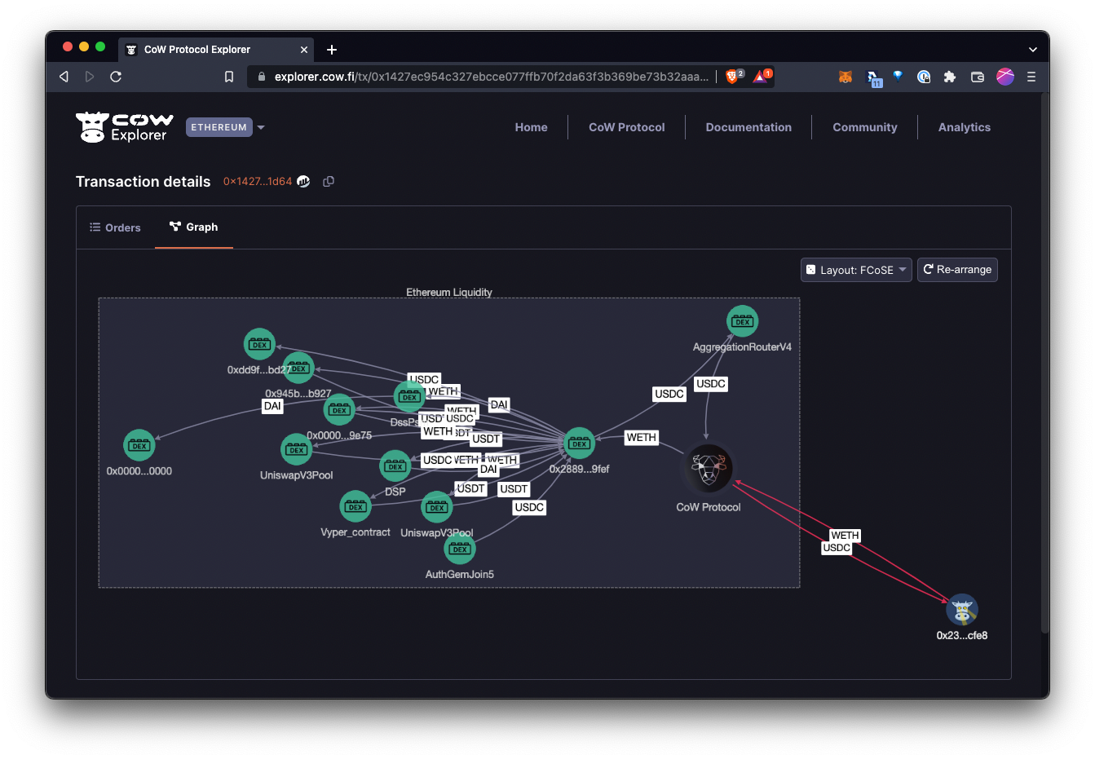
Task: Select the DssPsm DEX icon
Action: 409,395
